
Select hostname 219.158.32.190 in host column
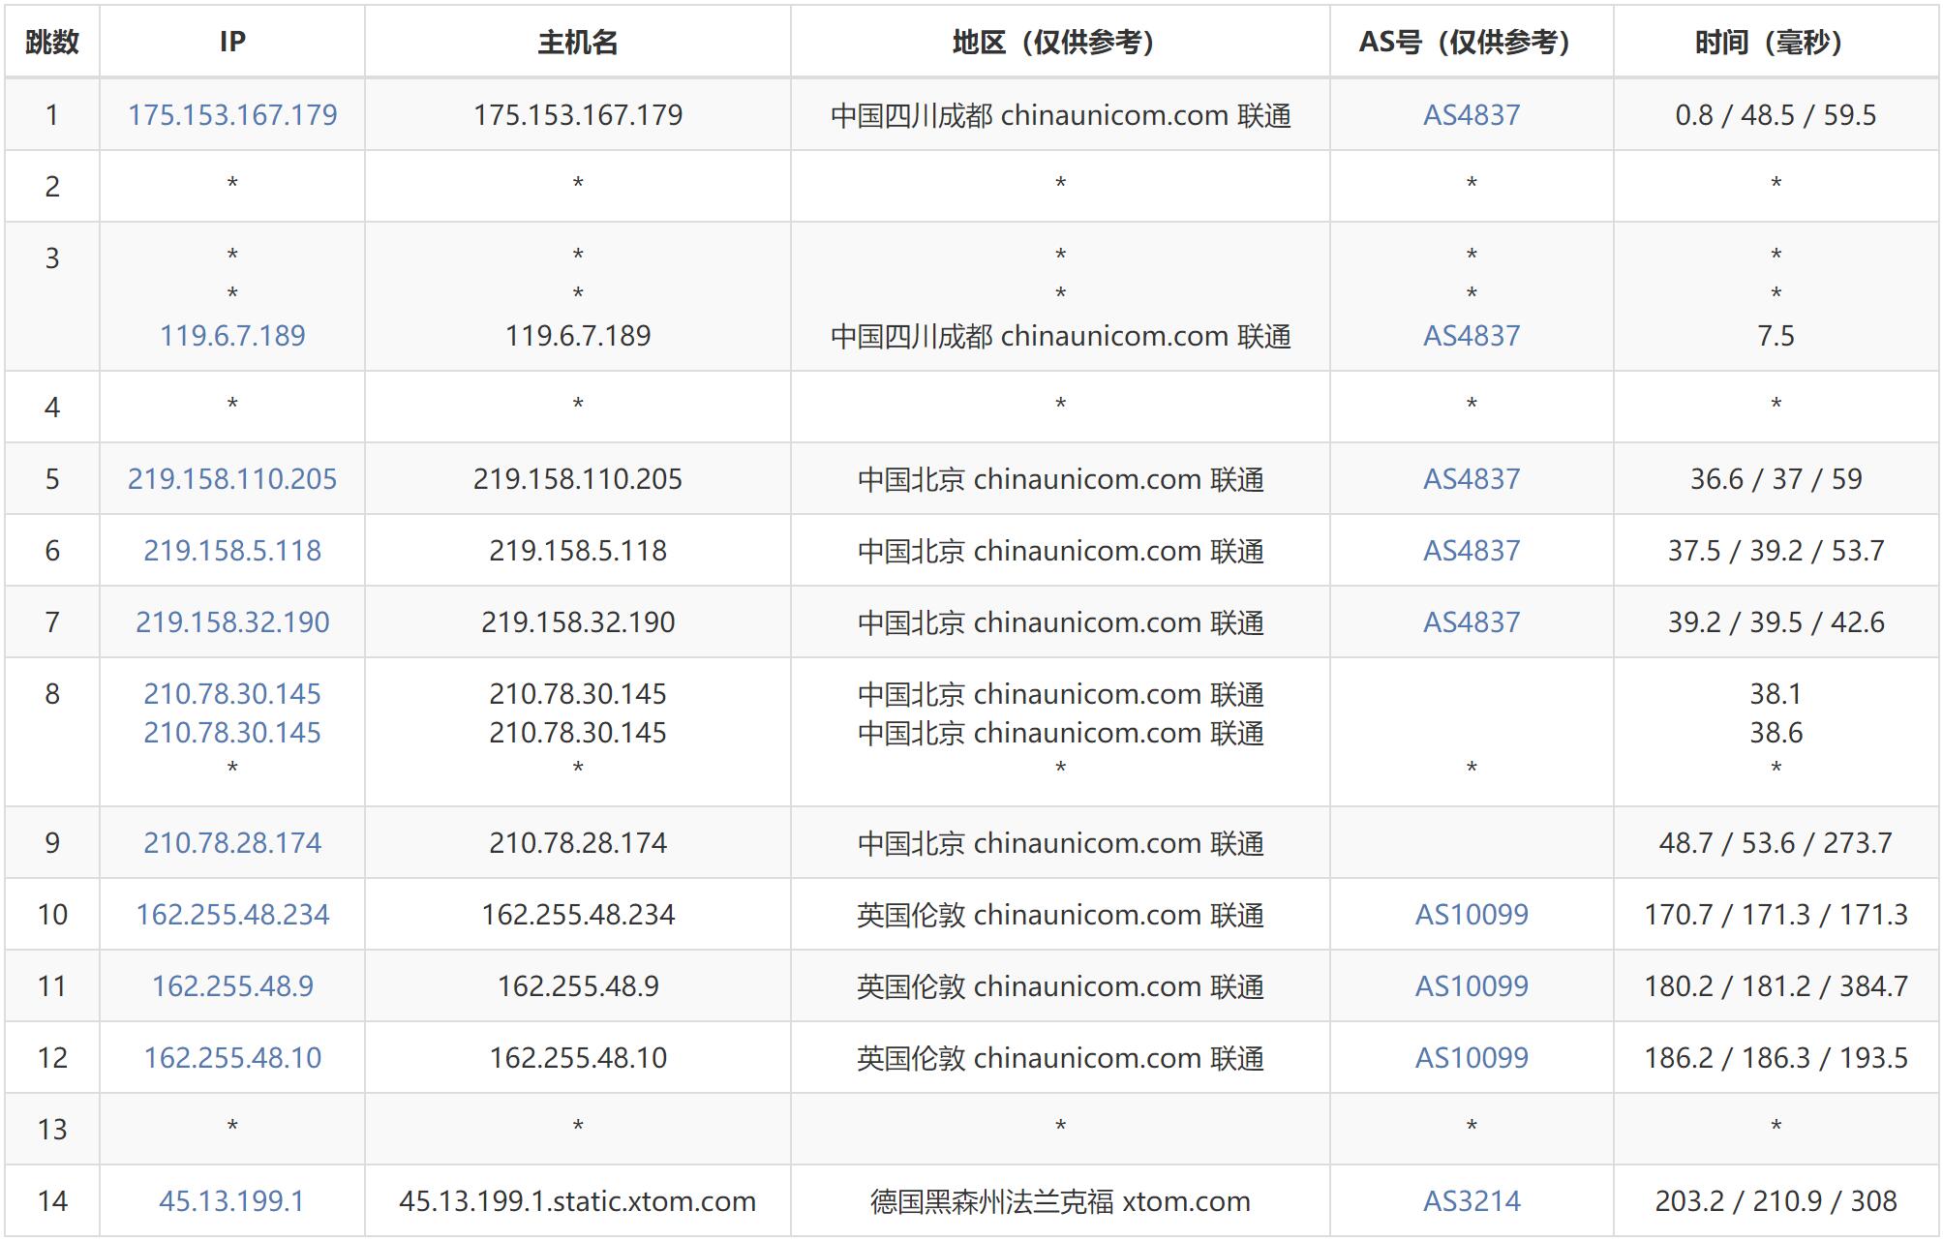(x=578, y=622)
